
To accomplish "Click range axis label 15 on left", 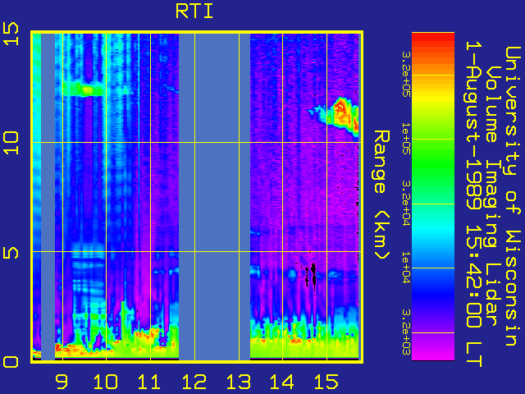I will coord(11,34).
